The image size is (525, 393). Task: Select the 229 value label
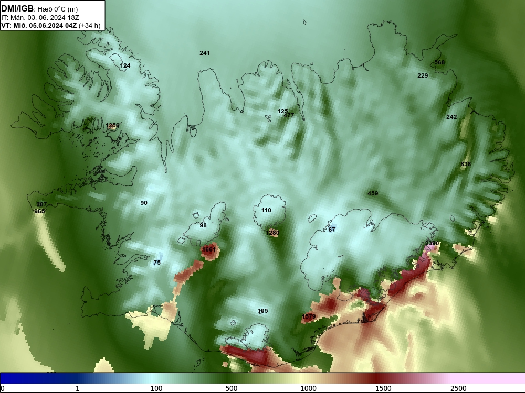423,75
